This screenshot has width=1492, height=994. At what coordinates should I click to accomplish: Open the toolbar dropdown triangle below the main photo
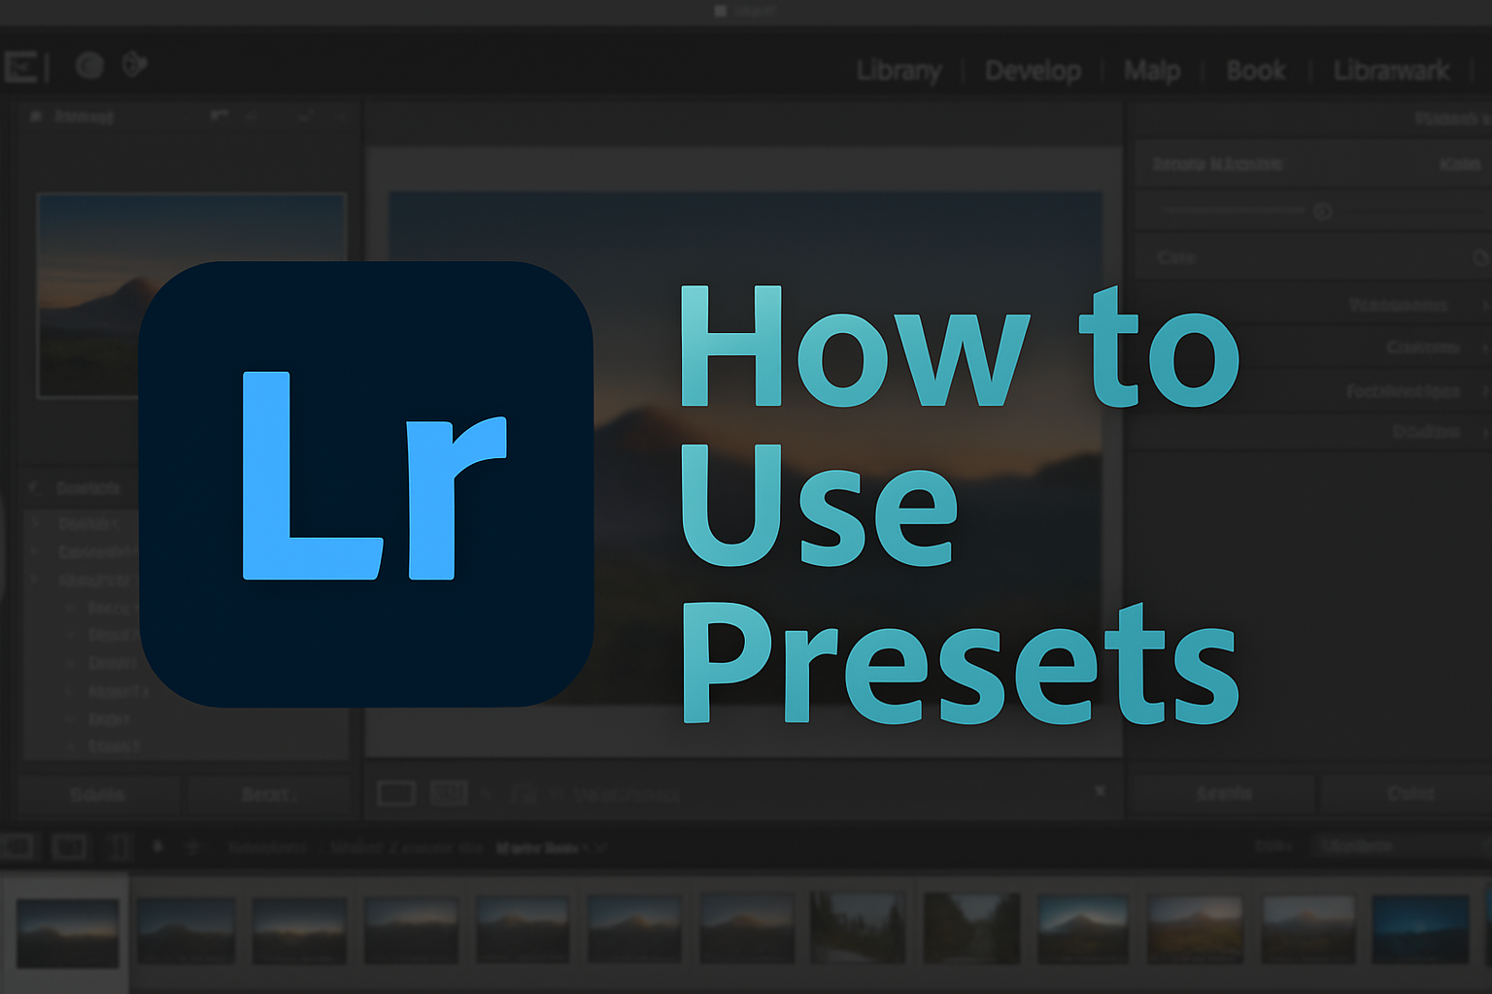(x=1100, y=791)
